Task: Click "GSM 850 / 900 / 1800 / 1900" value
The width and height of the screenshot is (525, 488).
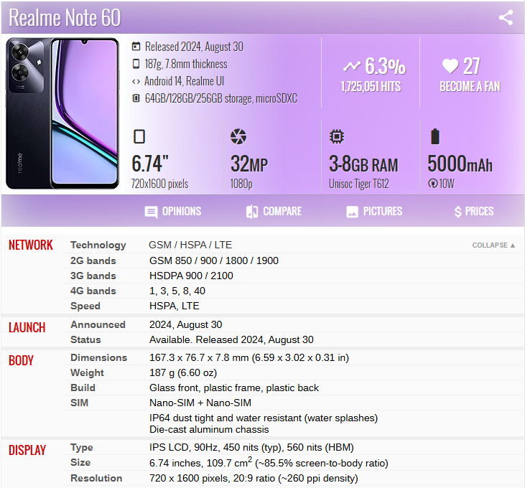Action: point(214,261)
